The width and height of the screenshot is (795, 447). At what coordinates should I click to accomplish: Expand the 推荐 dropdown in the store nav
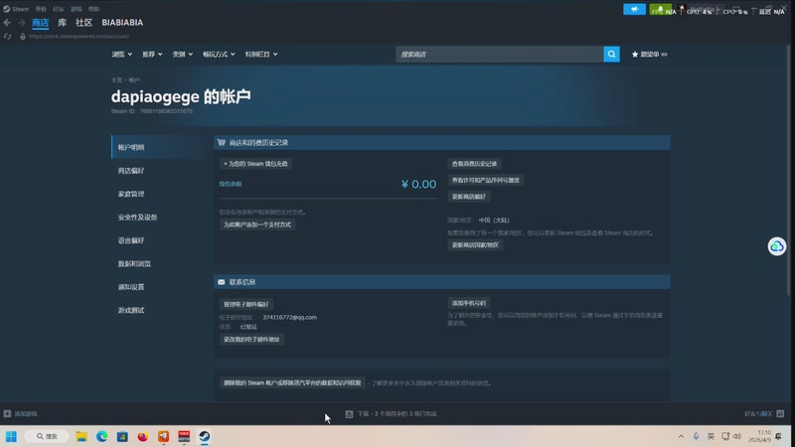pos(152,55)
